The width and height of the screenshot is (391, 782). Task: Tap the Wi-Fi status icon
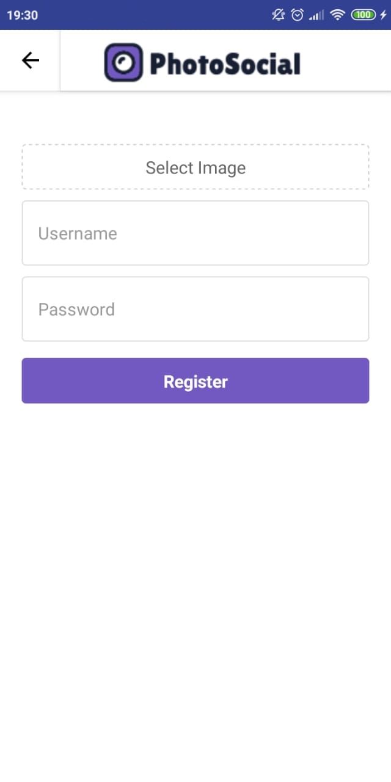(x=337, y=15)
